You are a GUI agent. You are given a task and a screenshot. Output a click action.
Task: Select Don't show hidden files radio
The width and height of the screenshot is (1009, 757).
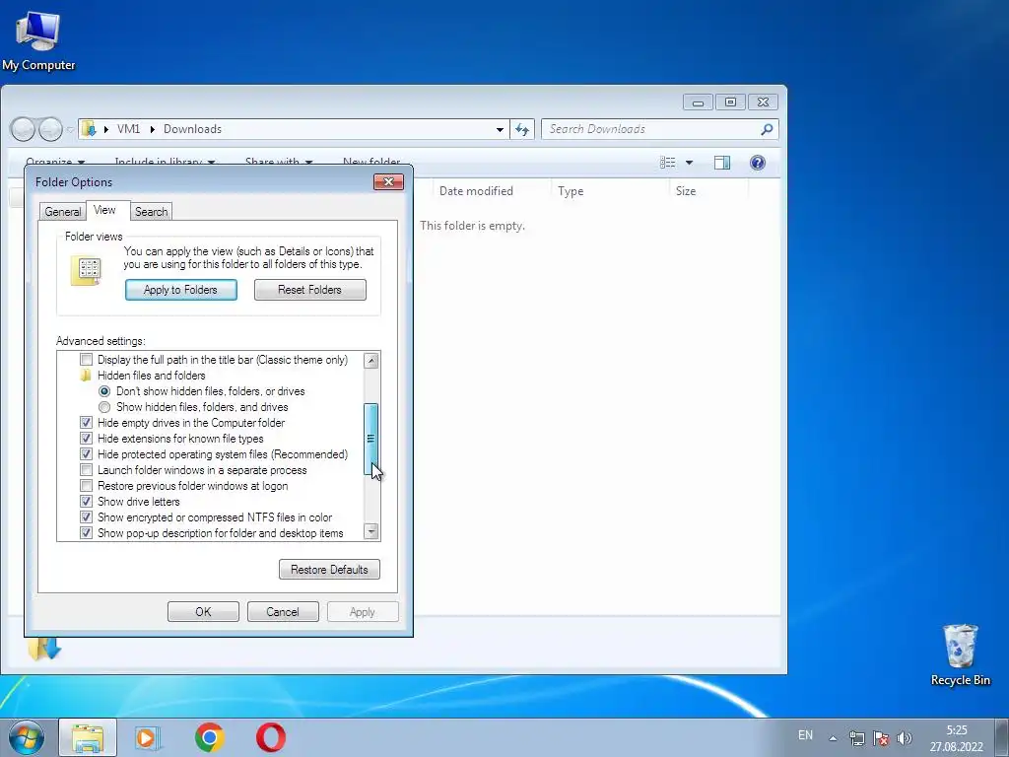point(104,391)
